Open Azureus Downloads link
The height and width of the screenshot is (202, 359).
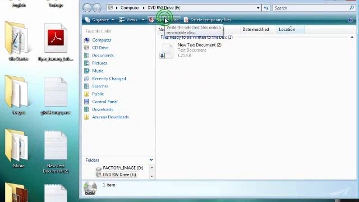click(x=111, y=117)
